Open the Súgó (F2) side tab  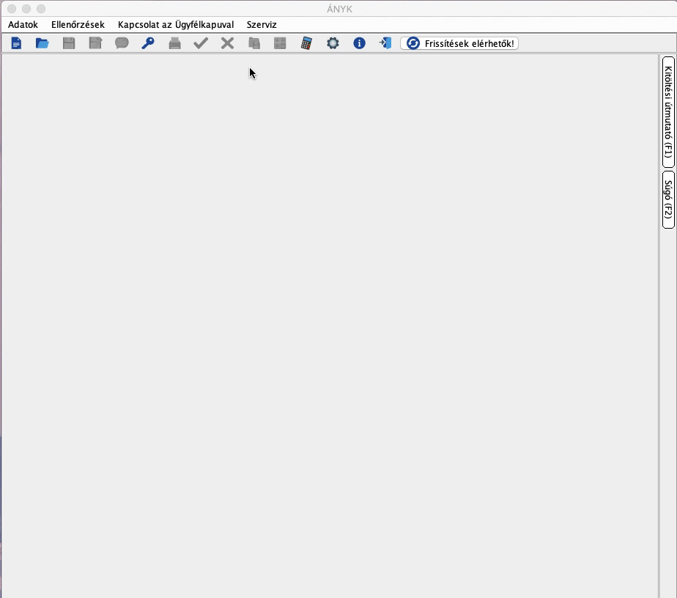(x=668, y=199)
